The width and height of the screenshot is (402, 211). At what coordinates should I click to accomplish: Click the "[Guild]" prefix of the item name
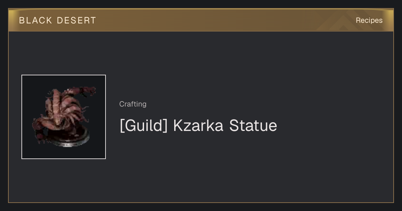pyautogui.click(x=143, y=126)
